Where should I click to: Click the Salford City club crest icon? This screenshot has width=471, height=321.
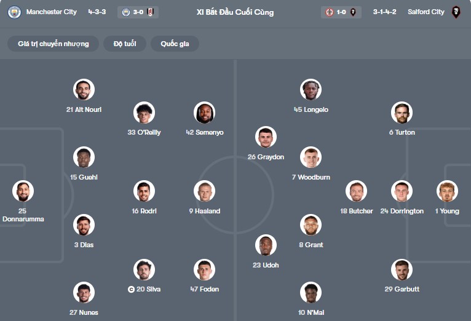[x=456, y=12]
